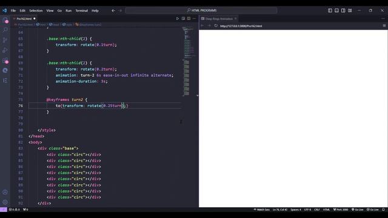Toggle the bottom panel layout icon
This screenshot has height=218, width=388.
point(336,11)
